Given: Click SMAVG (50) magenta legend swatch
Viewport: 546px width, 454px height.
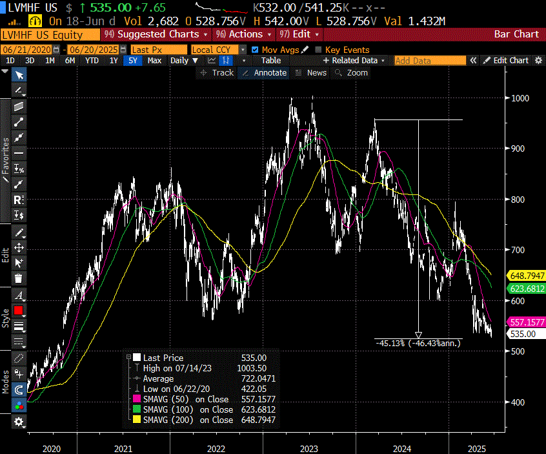Looking at the screenshot, I should tap(137, 399).
